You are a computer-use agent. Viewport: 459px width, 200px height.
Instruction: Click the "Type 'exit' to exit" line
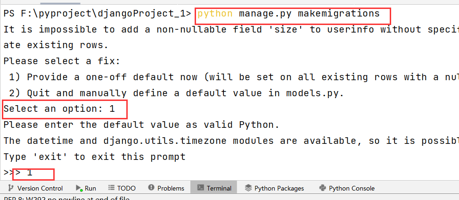tap(94, 157)
